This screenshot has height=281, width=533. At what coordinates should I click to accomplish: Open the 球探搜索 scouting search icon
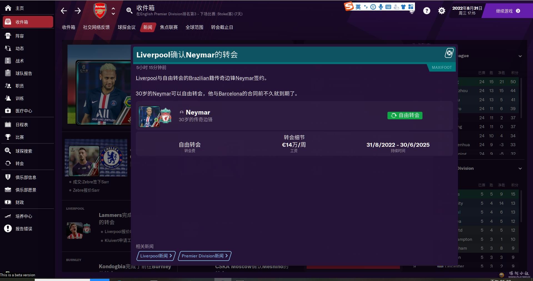pyautogui.click(x=8, y=151)
